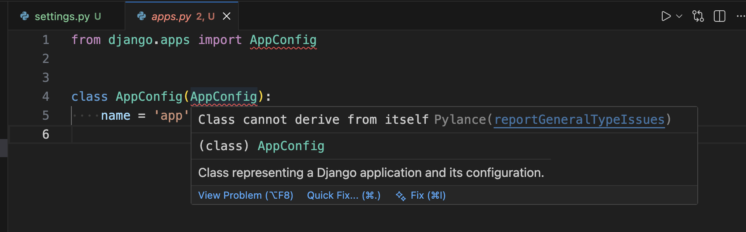The height and width of the screenshot is (232, 746).
Task: Click the Fix action with sparkle icon
Action: [428, 195]
